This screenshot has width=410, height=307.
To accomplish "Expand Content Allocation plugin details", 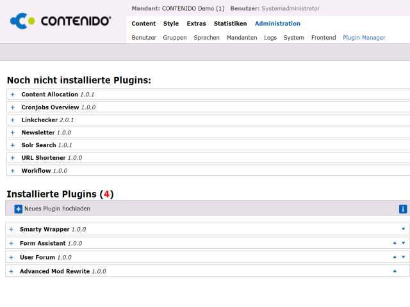I will pyautogui.click(x=13, y=95).
